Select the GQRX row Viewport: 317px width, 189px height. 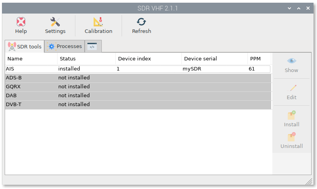[138, 87]
